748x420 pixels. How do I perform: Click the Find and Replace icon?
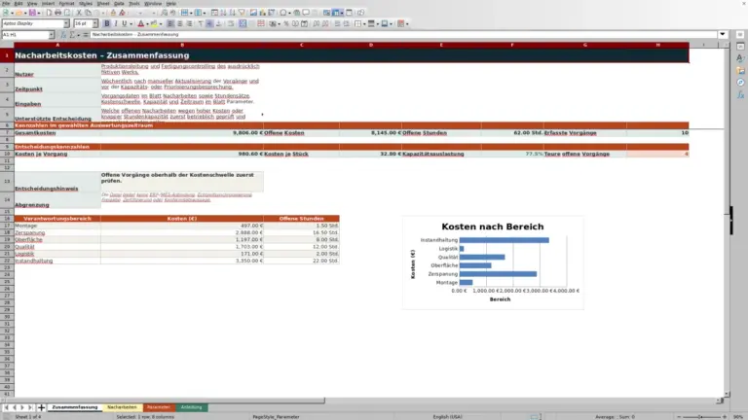(x=164, y=13)
